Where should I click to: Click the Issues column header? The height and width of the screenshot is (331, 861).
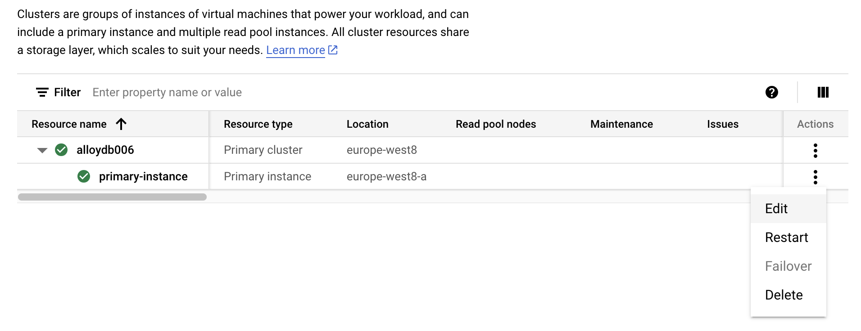[x=722, y=124]
